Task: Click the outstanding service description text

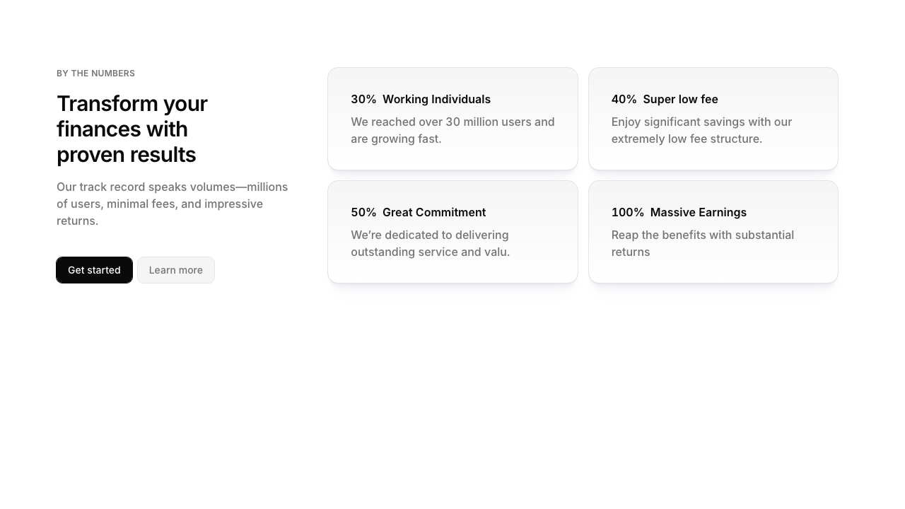Action: pyautogui.click(x=430, y=244)
